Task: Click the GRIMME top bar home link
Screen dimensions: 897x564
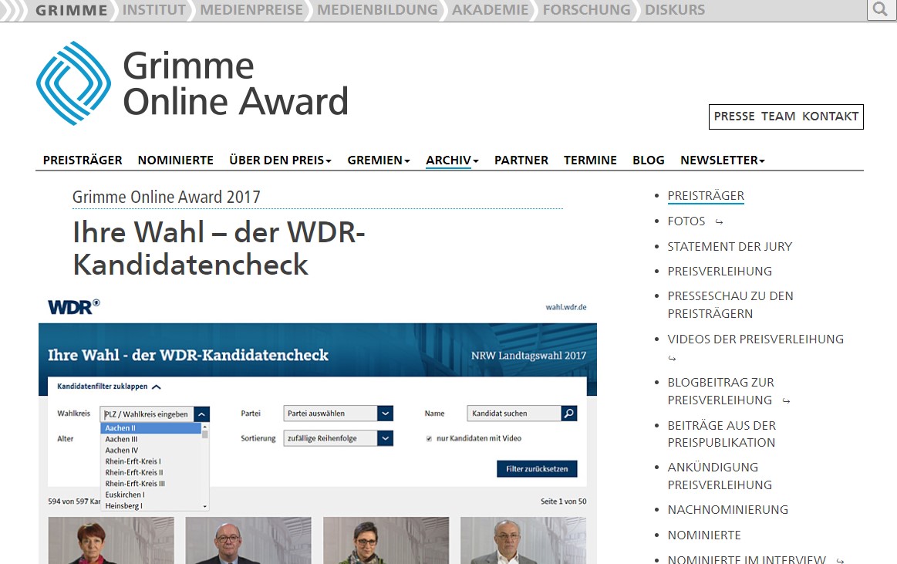Action: pos(72,10)
